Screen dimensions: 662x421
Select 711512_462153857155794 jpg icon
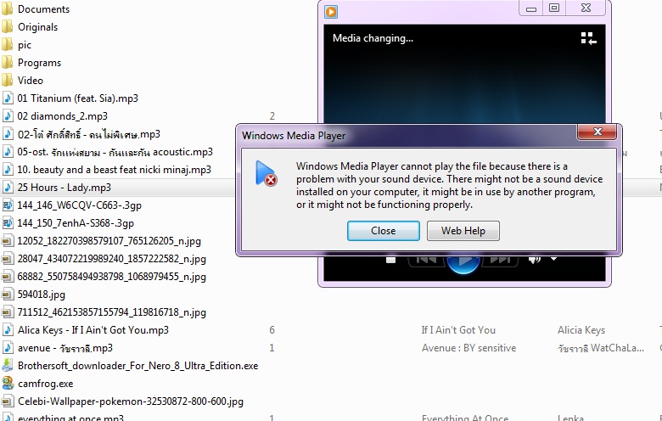(x=7, y=312)
